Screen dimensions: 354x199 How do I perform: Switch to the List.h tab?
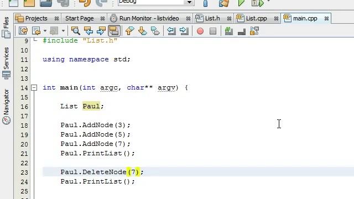tap(212, 18)
